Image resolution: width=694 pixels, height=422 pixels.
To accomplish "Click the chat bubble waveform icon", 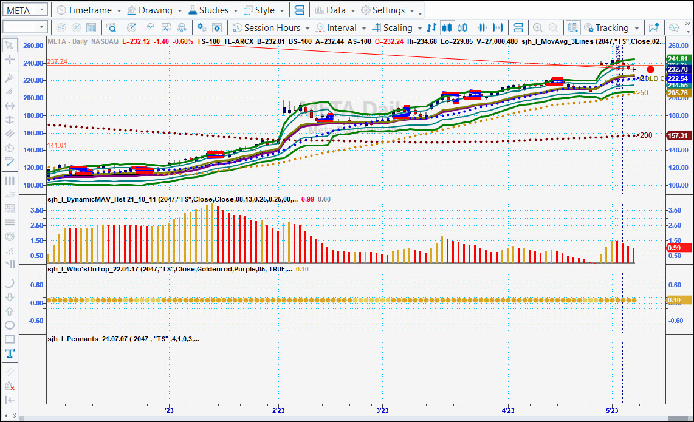I will tap(673, 28).
